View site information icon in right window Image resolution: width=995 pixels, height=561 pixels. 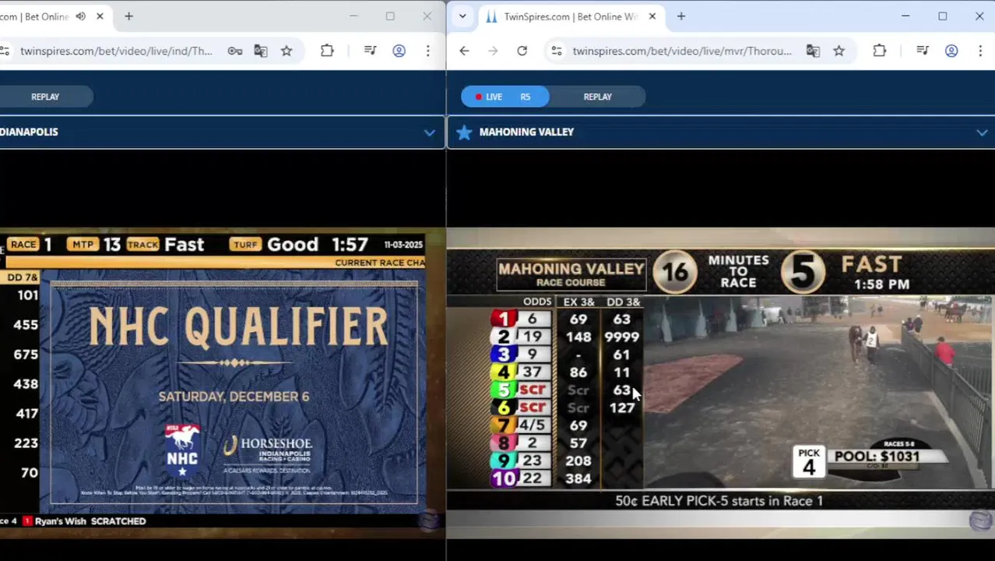(x=556, y=51)
